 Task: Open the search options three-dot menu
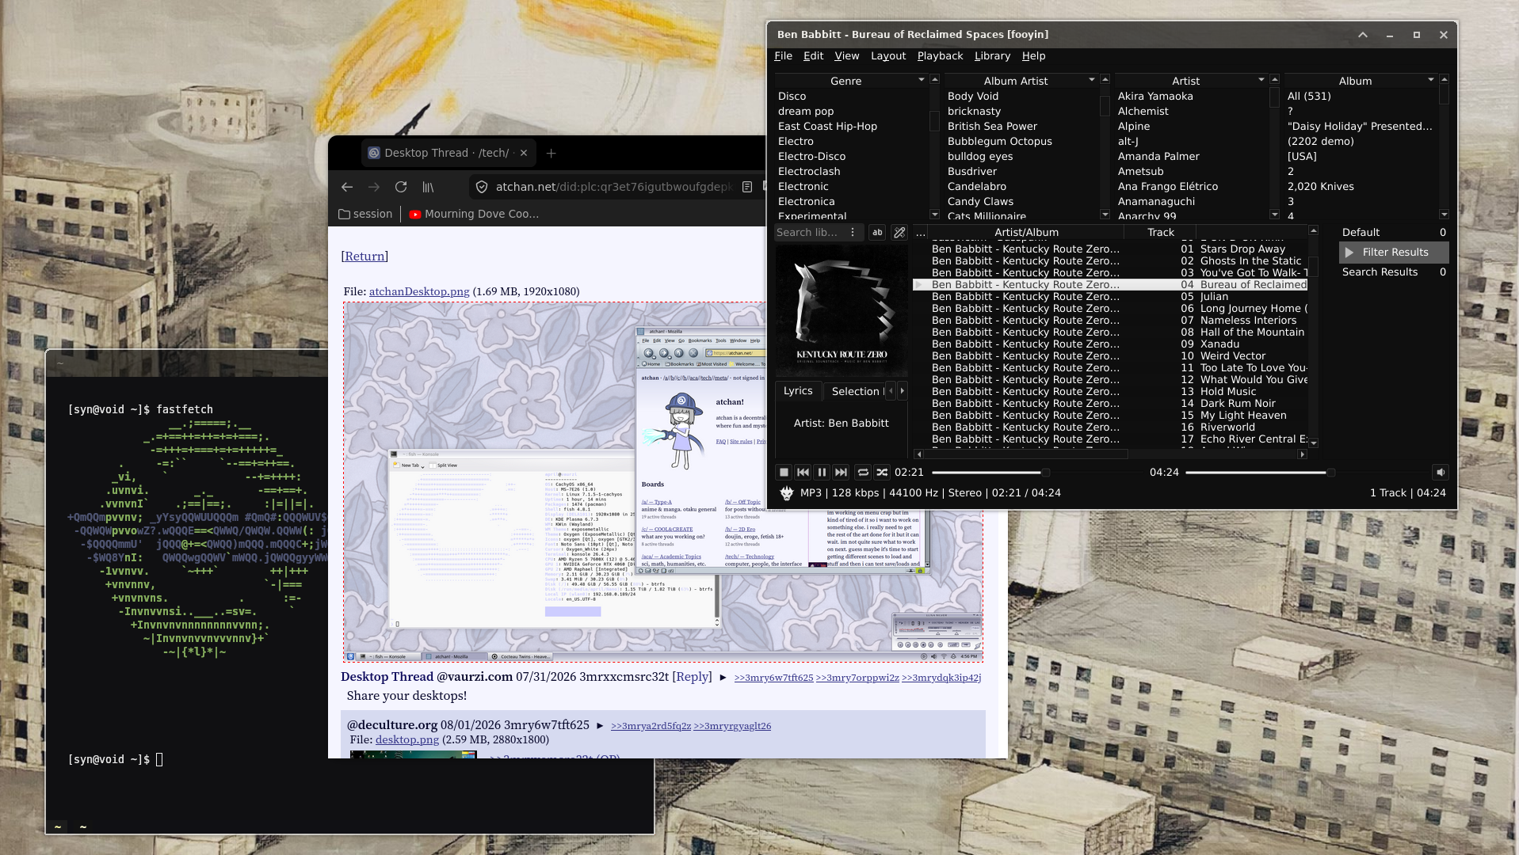(x=853, y=233)
